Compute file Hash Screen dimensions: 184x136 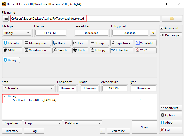(x=80, y=50)
